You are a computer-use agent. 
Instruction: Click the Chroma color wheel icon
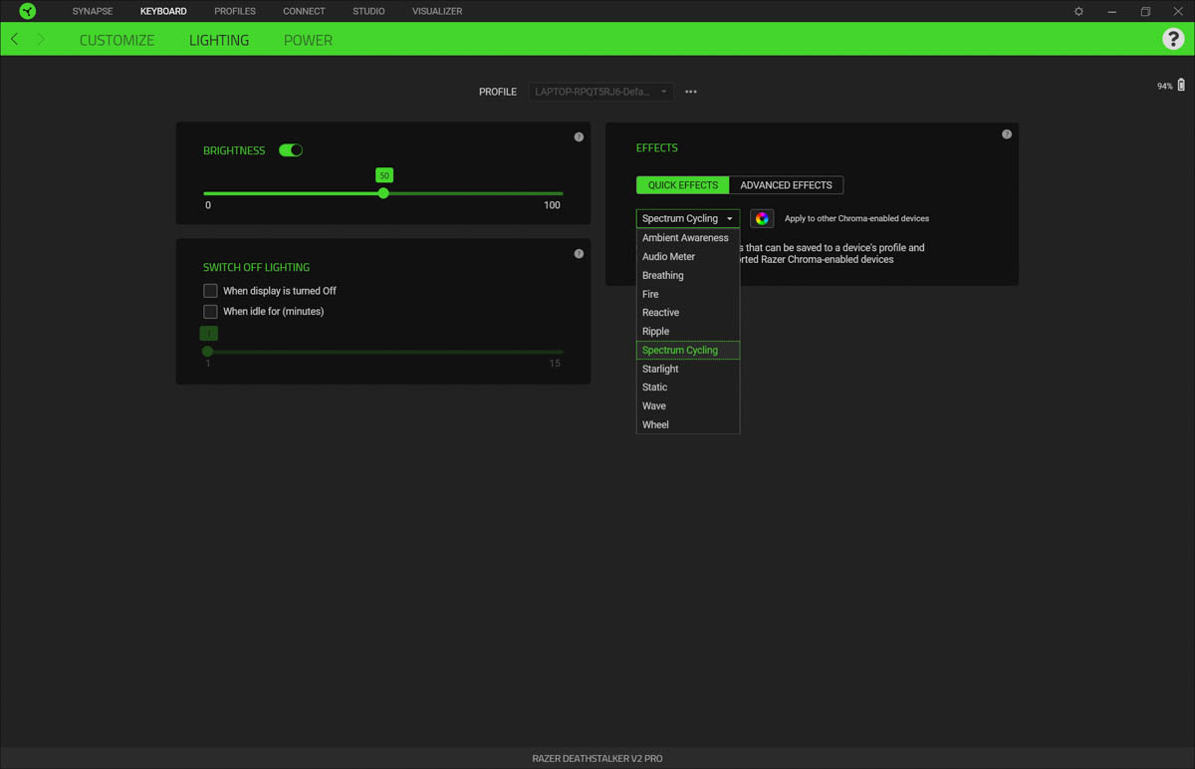coord(762,218)
